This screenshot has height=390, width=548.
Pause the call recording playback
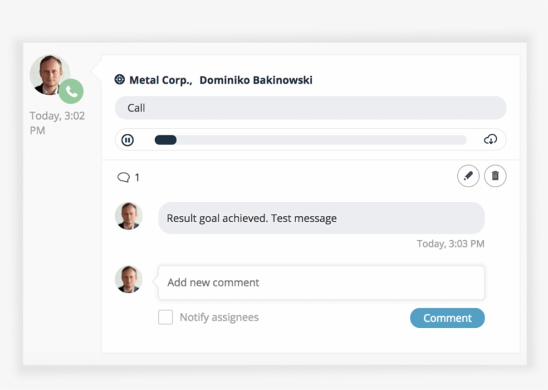coord(128,140)
